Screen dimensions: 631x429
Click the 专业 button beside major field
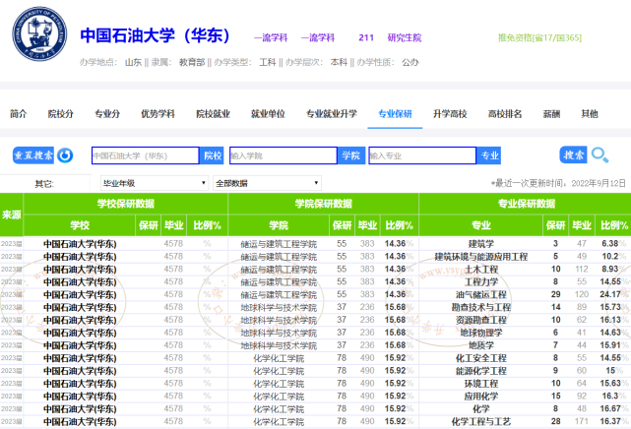489,155
